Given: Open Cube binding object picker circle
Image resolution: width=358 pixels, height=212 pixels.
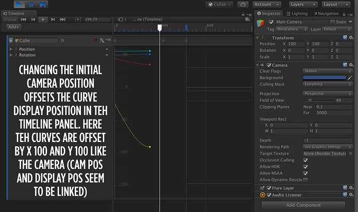Looking at the screenshot, I should pyautogui.click(x=62, y=40).
